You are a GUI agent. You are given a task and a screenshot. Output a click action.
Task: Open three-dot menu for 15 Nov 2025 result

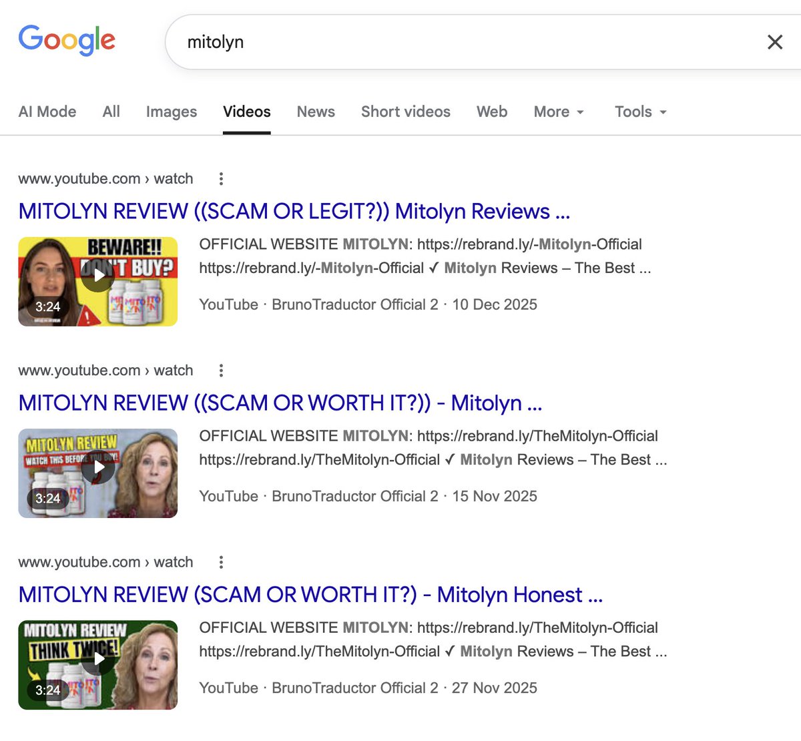click(221, 370)
